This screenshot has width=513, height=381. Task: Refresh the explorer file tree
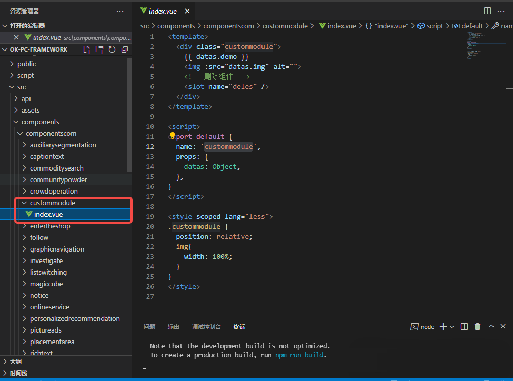112,49
